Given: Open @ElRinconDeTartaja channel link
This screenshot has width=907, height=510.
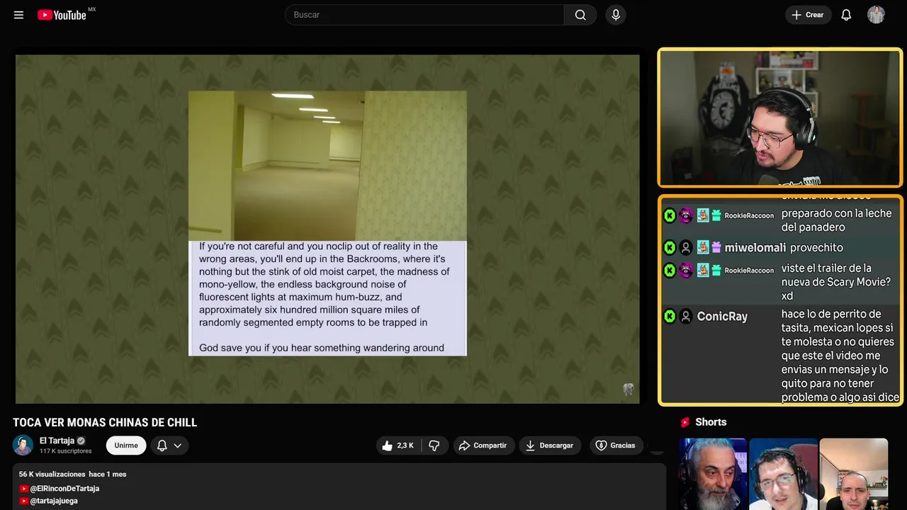Looking at the screenshot, I should [x=64, y=489].
